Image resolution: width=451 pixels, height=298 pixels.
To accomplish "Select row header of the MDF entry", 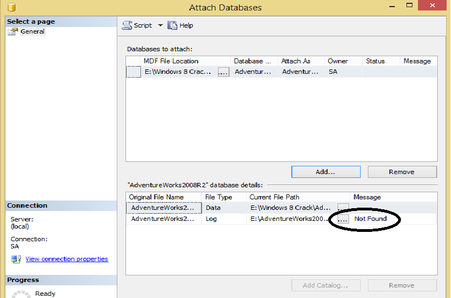I will click(133, 72).
